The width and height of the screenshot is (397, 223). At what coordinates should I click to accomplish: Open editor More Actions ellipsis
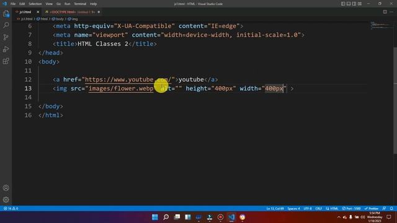(x=391, y=12)
